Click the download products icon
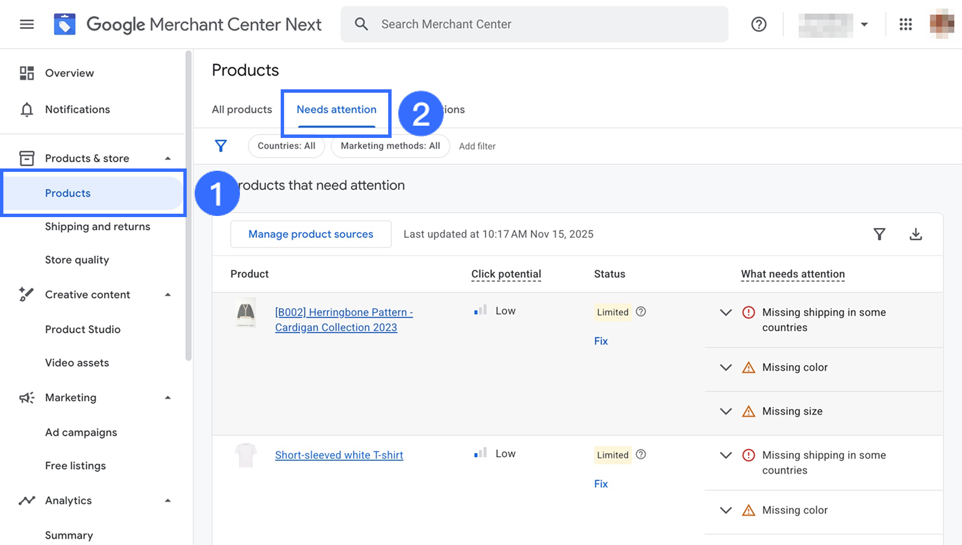The width and height of the screenshot is (962, 545). point(915,234)
